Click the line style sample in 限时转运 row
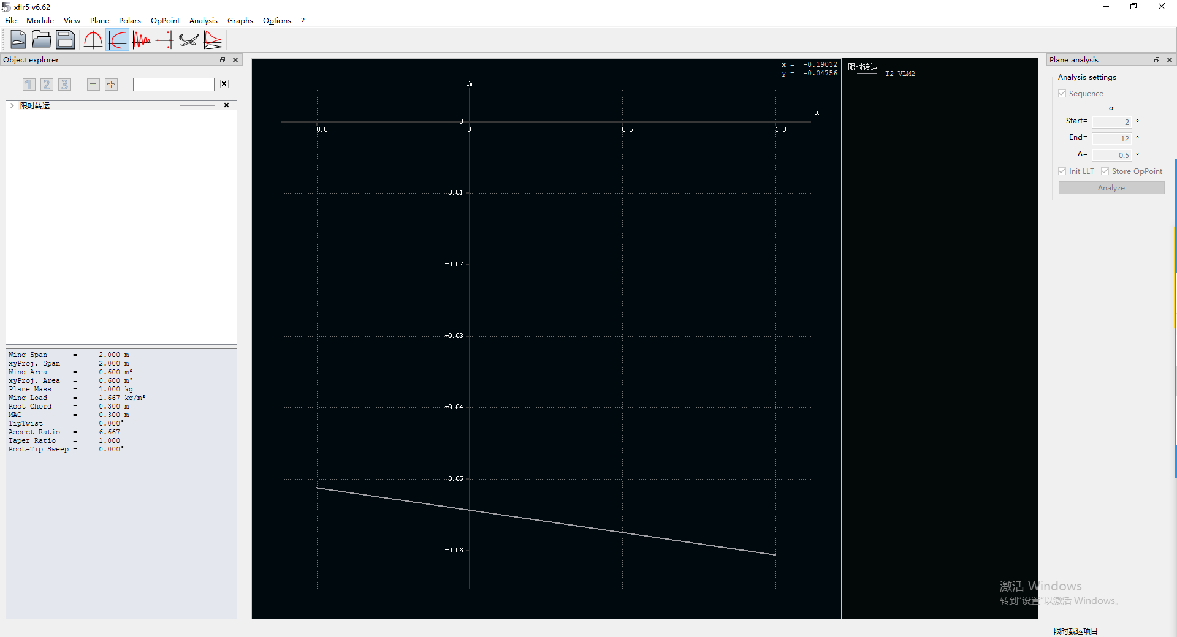The height and width of the screenshot is (637, 1177). click(197, 105)
